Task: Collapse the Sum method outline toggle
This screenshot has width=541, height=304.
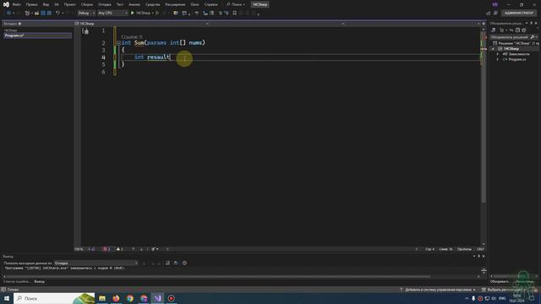Action: [118, 43]
